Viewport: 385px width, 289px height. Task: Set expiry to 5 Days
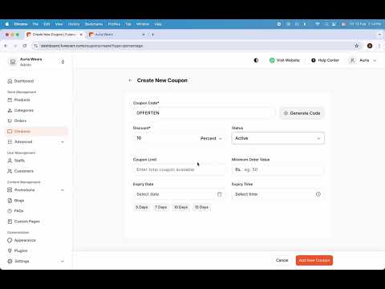141,207
